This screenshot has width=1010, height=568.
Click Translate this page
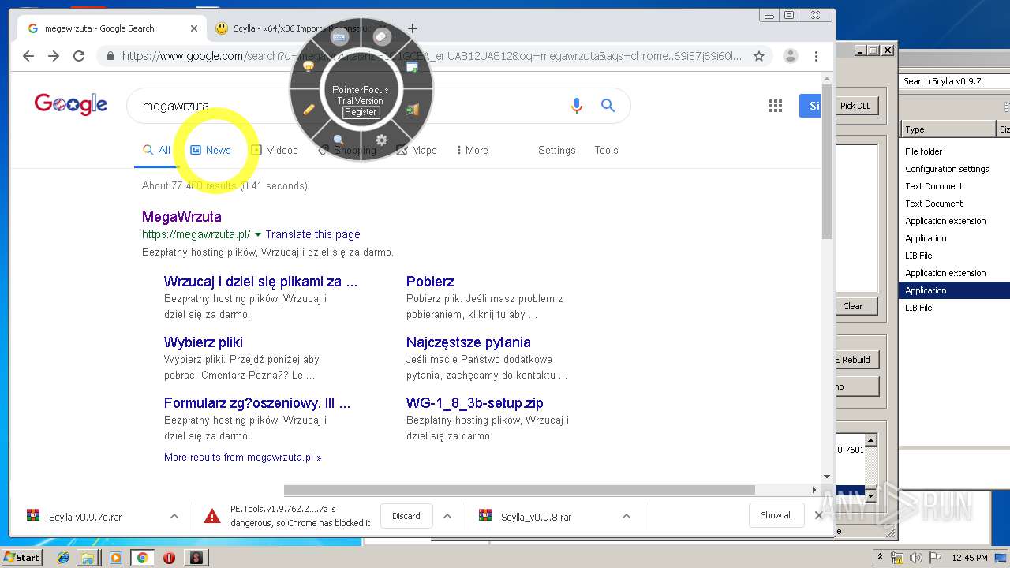click(312, 234)
